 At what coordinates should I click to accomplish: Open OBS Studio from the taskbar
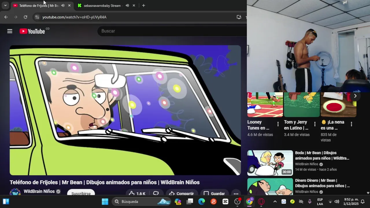237,202
